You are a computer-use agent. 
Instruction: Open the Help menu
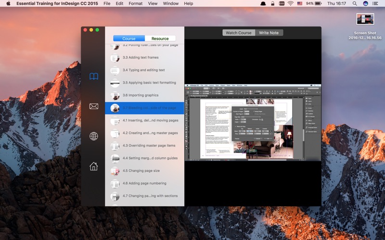(189, 3)
